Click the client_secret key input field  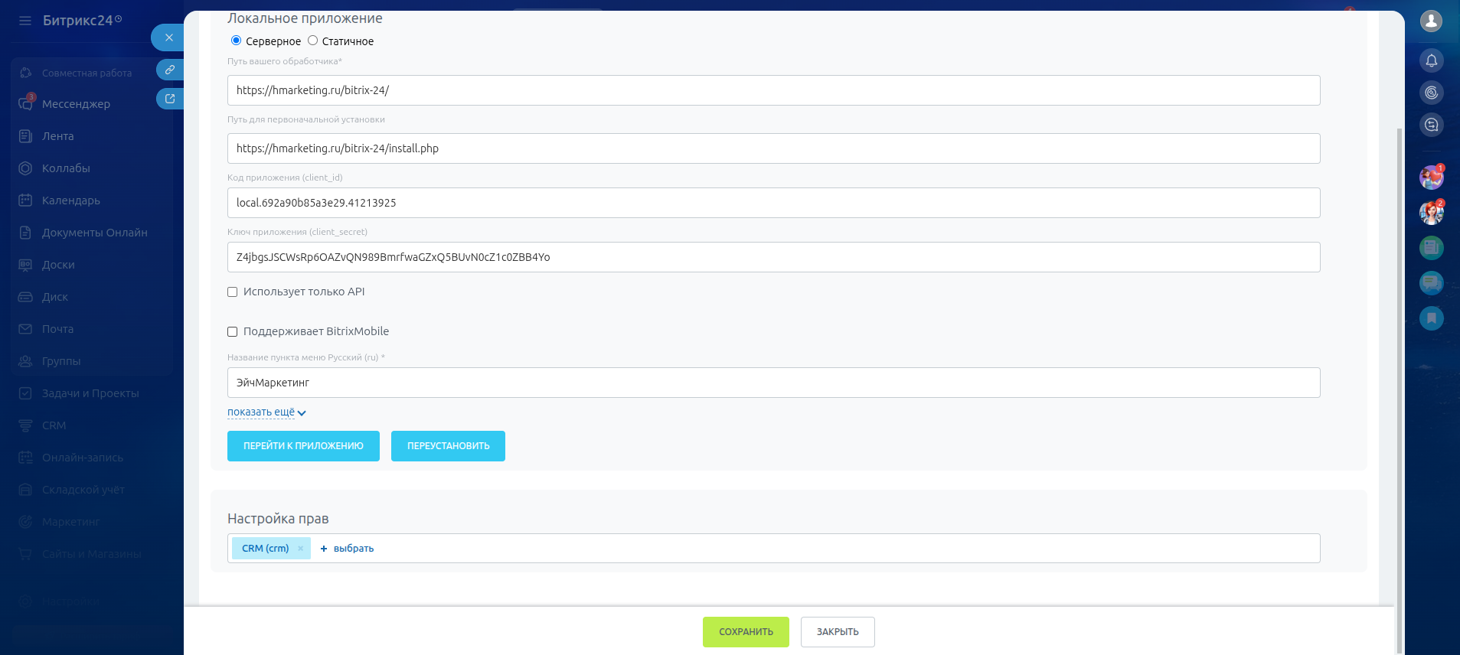point(773,257)
